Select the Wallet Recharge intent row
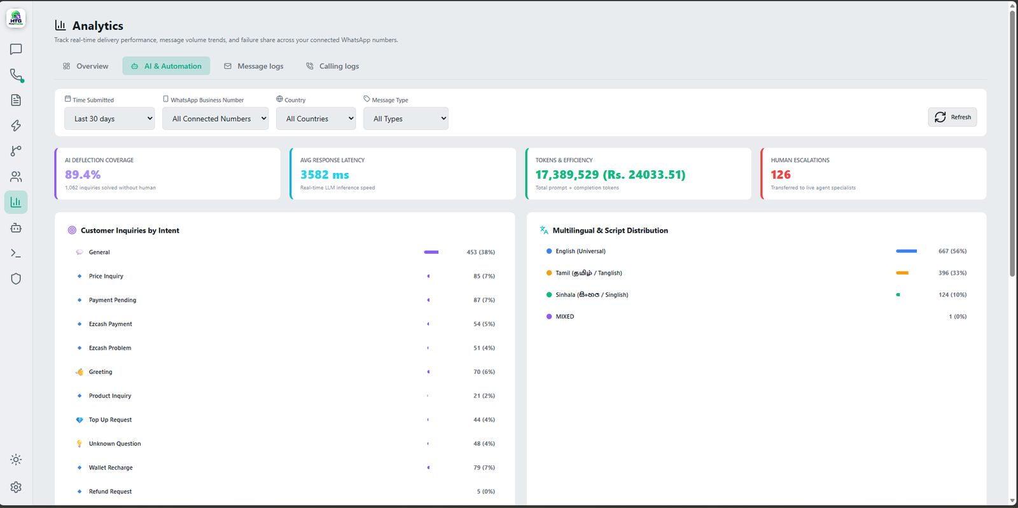The image size is (1018, 508). pyautogui.click(x=284, y=467)
